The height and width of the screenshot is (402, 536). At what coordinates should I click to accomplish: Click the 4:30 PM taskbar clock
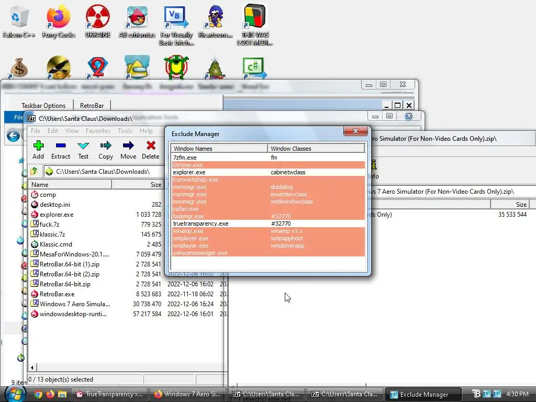517,394
